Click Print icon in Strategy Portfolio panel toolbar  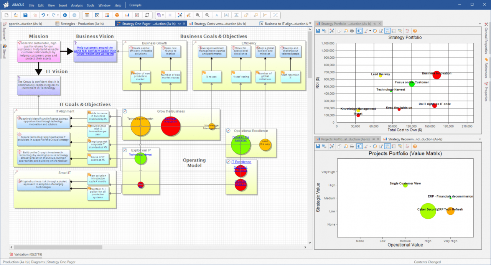click(352, 31)
